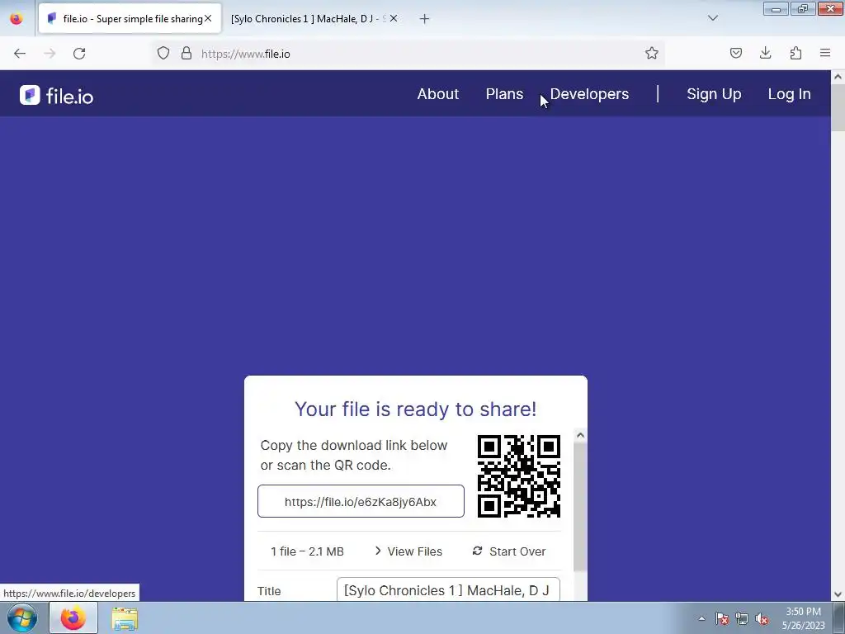Show hidden system tray icons arrow
845x634 pixels.
(701, 618)
